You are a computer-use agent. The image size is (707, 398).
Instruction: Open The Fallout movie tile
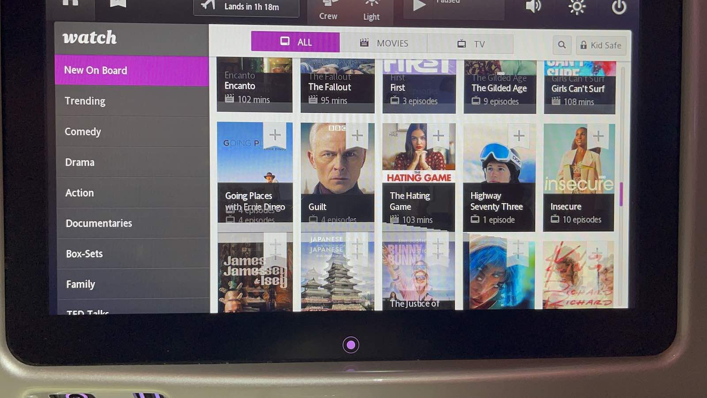338,86
